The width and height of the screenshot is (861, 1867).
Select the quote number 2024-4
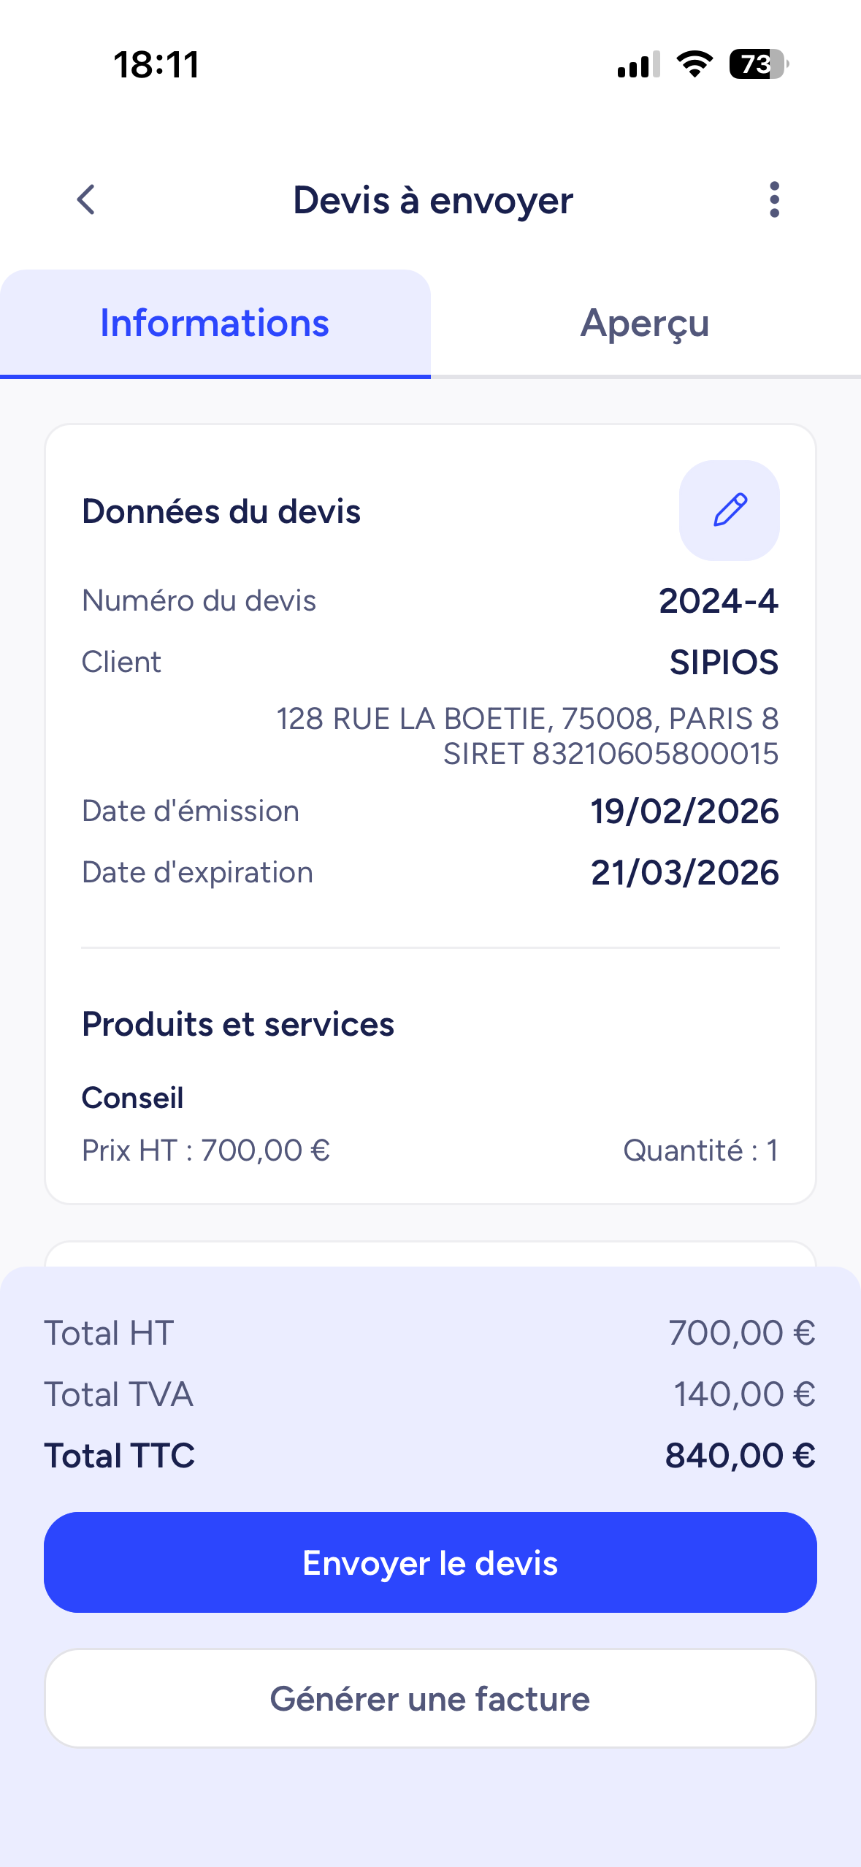coord(719,601)
